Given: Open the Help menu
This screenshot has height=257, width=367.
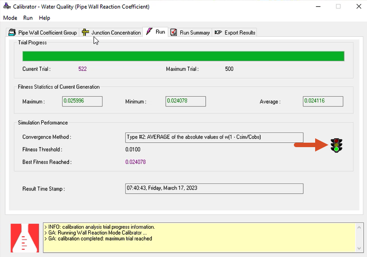Looking at the screenshot, I should coord(44,18).
